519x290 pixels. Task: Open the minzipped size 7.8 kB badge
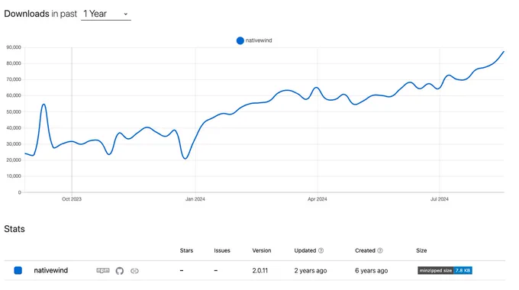point(444,270)
